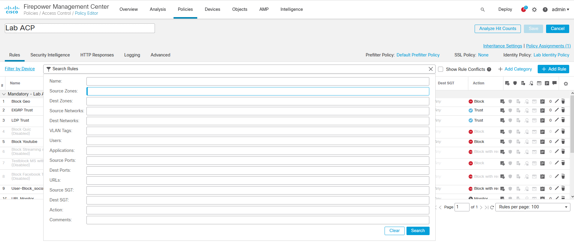Open the red notifications alert icon
The image size is (574, 248).
click(x=524, y=10)
